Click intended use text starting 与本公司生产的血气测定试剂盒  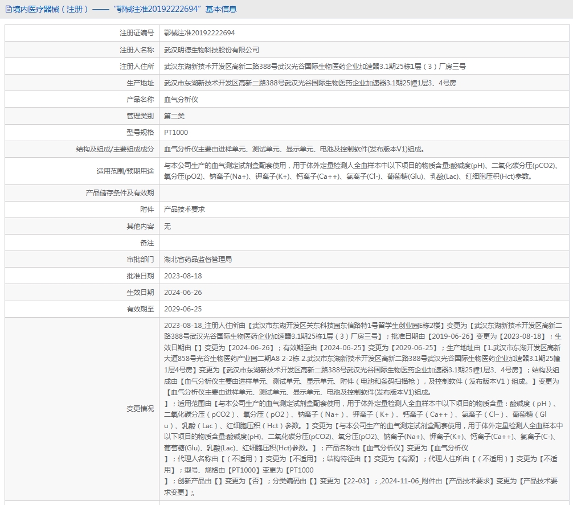tap(362, 171)
